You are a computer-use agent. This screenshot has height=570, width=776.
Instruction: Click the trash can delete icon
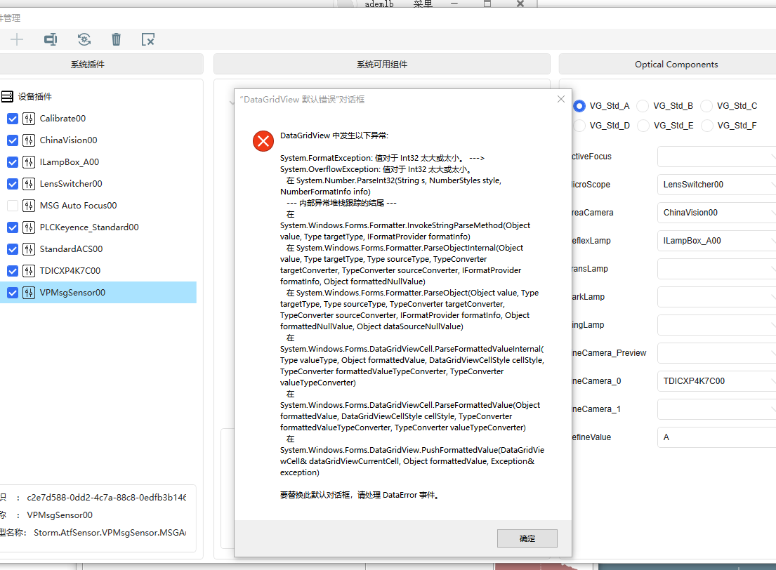(116, 39)
